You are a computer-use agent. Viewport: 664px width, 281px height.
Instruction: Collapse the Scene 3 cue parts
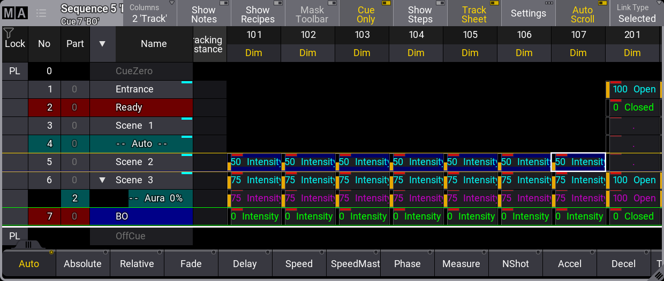click(x=102, y=180)
